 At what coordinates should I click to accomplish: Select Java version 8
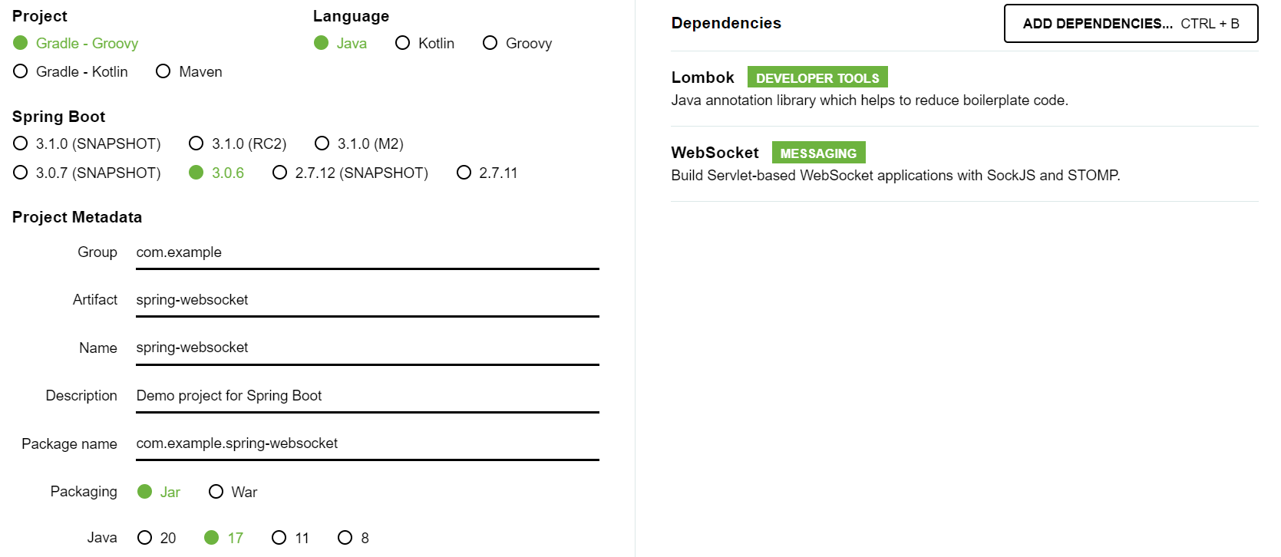(x=354, y=538)
